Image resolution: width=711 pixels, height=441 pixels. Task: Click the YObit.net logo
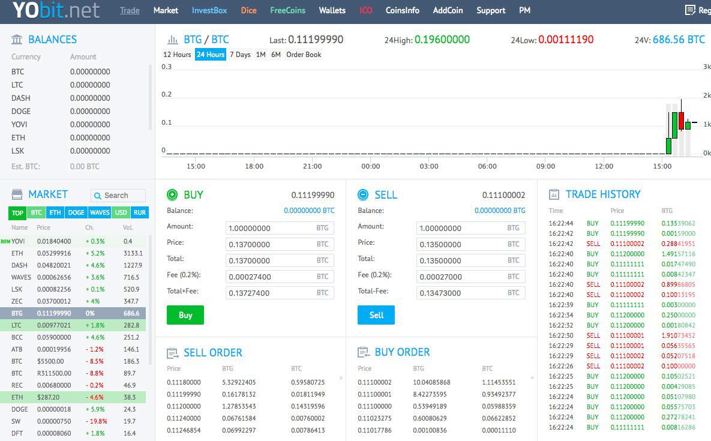tap(56, 10)
